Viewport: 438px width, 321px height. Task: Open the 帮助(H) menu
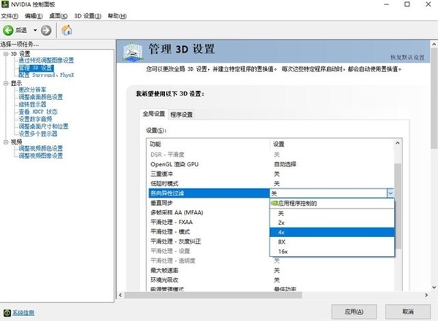point(118,16)
